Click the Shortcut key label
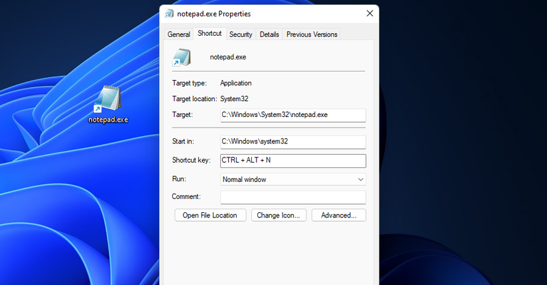The image size is (547, 285). point(191,160)
